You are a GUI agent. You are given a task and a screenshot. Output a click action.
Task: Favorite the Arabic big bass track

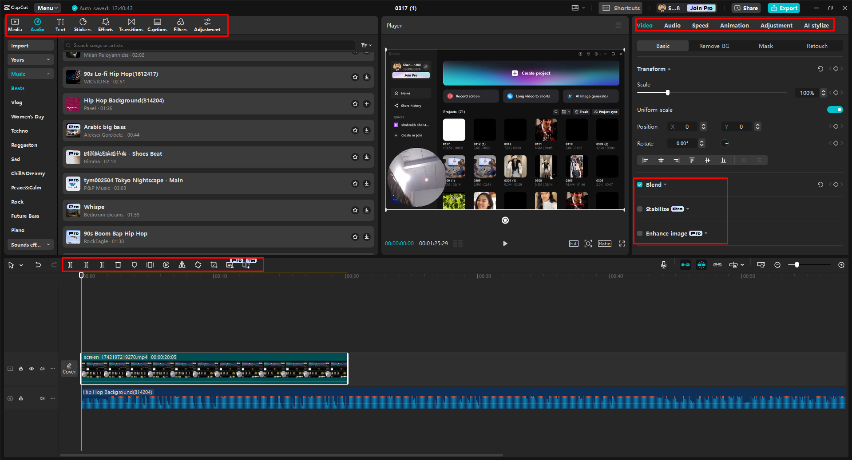tap(355, 130)
